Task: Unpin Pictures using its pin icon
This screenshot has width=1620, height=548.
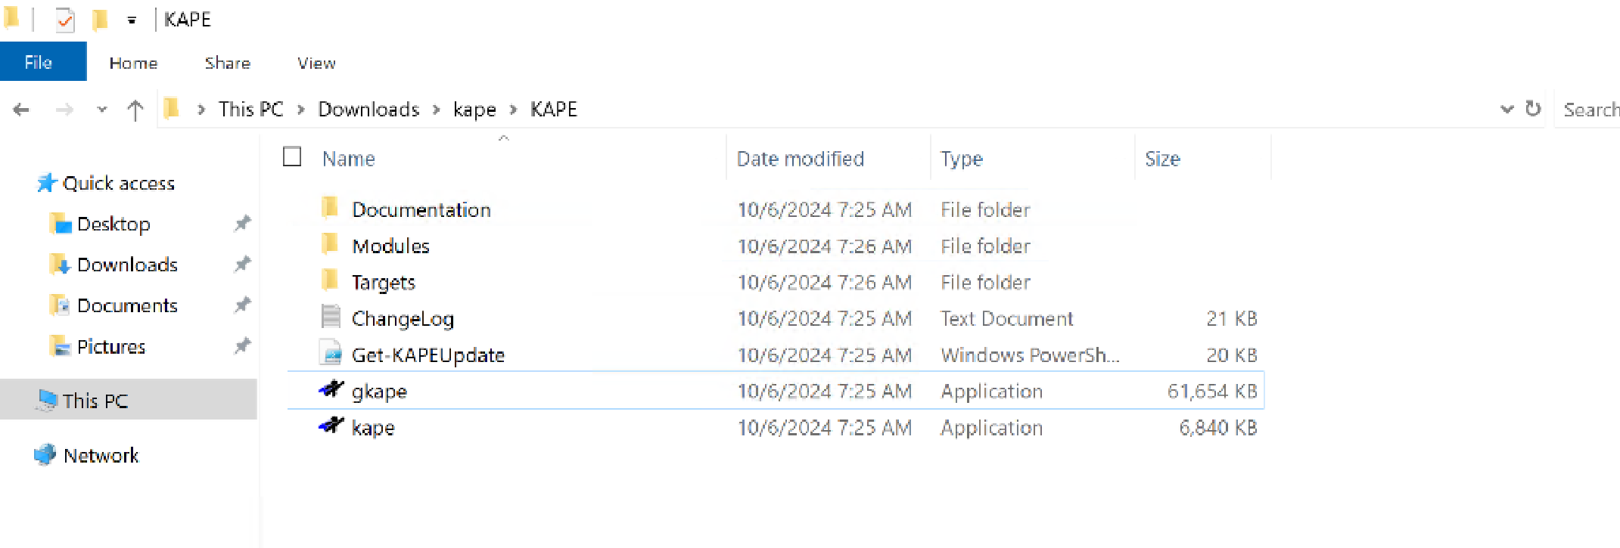Action: point(242,346)
